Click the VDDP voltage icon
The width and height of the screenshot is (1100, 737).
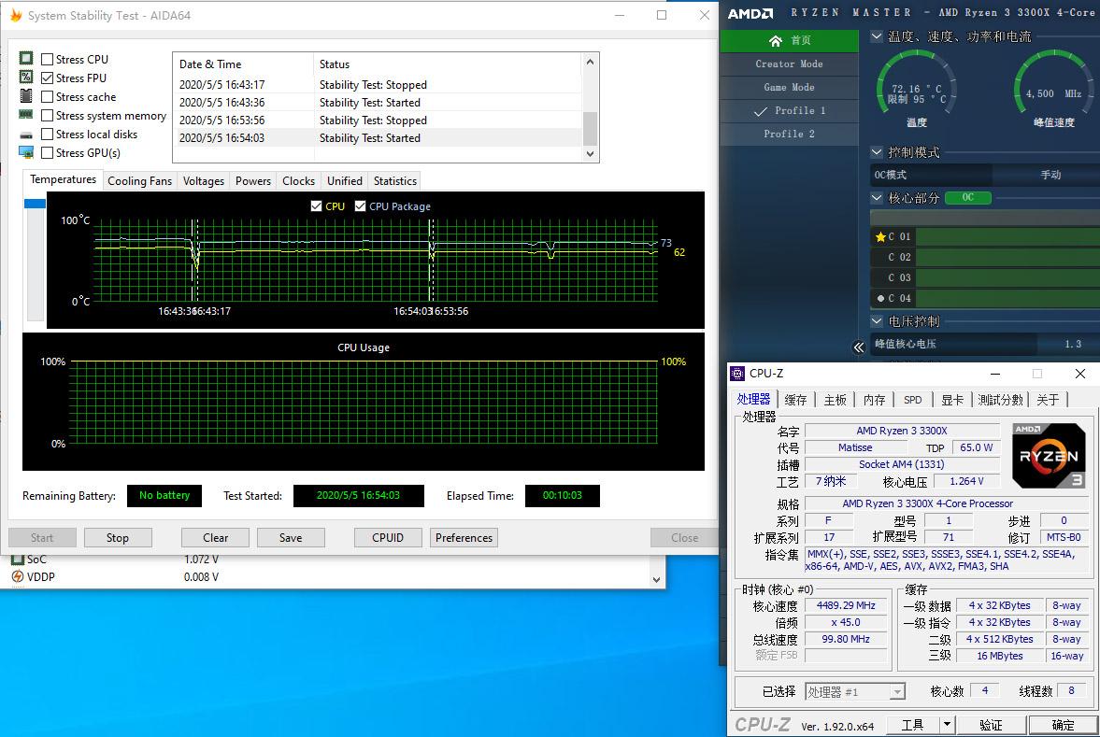[18, 576]
